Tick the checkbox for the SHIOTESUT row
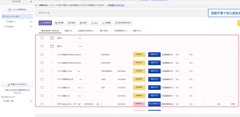Viewport: 240px width, 117px height. point(42,54)
